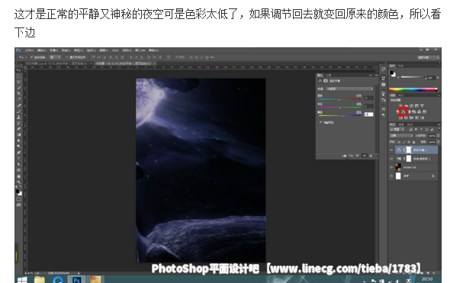
Task: Open the workspace switcher dropdown
Action: (429, 57)
